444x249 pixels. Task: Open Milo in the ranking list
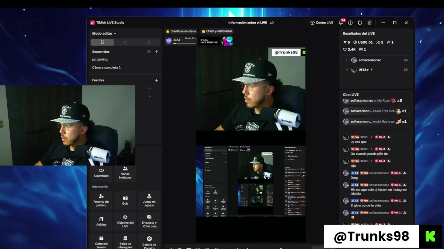click(x=377, y=70)
